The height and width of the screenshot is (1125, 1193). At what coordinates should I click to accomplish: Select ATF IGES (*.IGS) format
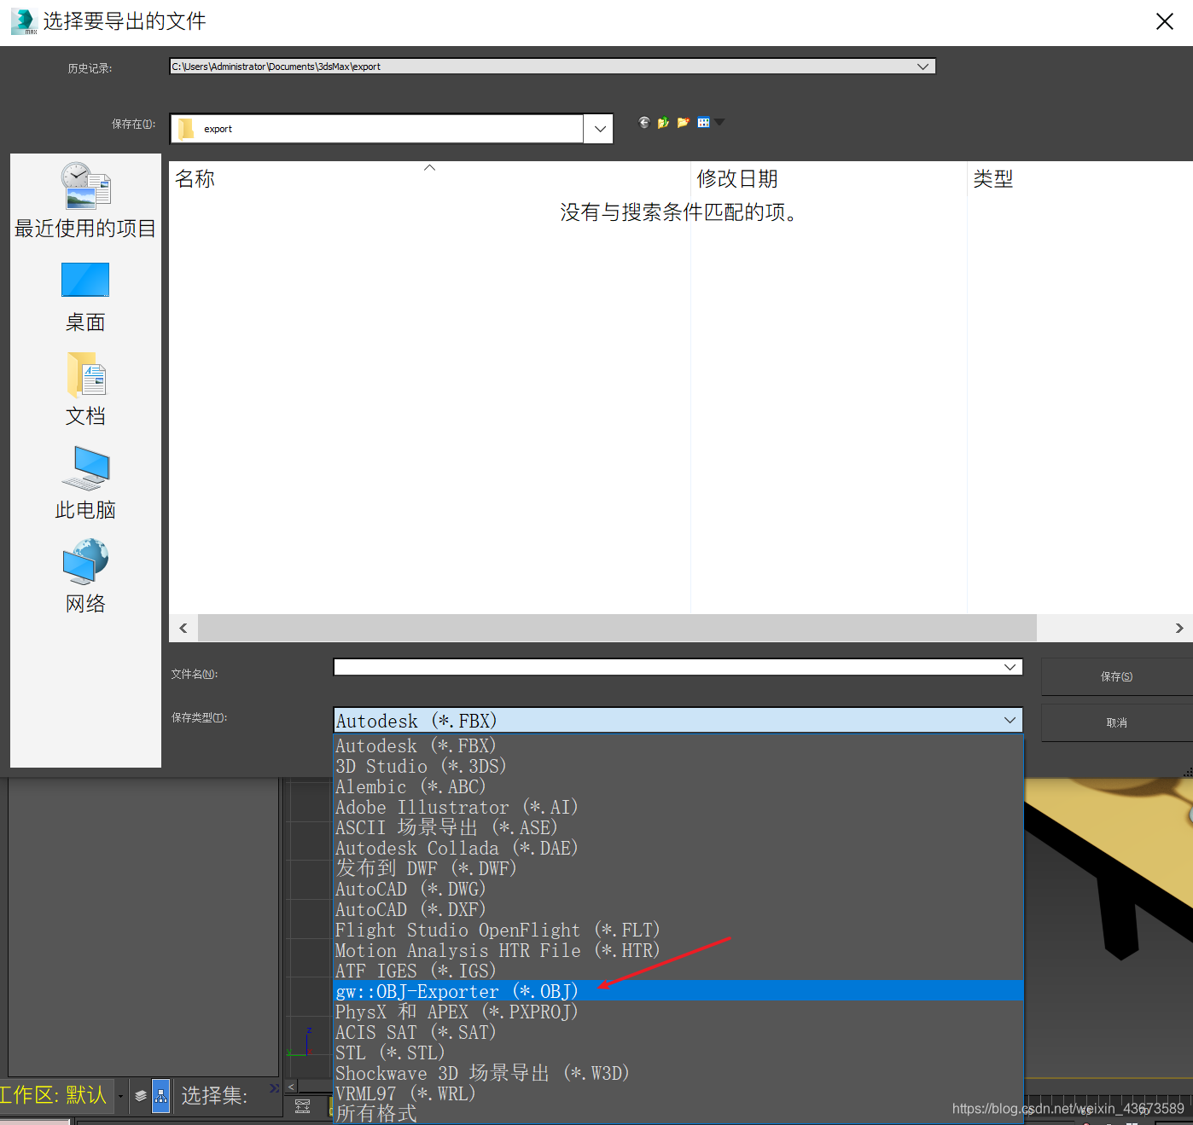[x=678, y=971]
